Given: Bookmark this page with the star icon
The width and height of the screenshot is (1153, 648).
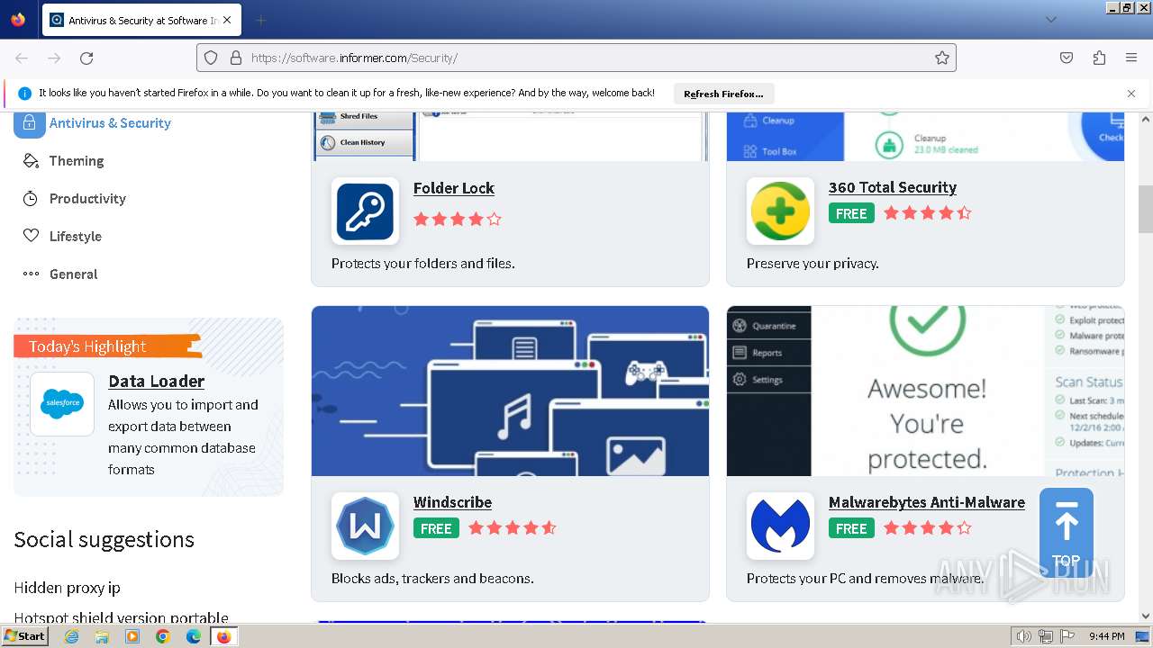Looking at the screenshot, I should pos(942,58).
